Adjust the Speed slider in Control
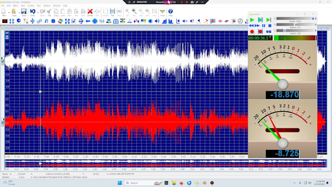The image size is (332, 187). pyautogui.click(x=295, y=31)
